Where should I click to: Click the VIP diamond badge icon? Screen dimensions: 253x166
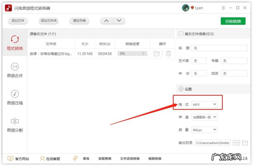pyautogui.click(x=192, y=8)
